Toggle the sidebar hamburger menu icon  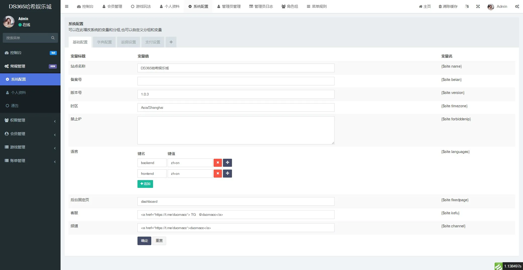pyautogui.click(x=67, y=7)
